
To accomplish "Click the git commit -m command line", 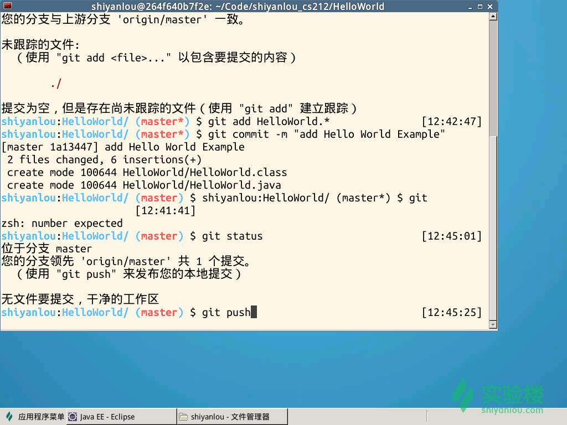I will coord(326,134).
